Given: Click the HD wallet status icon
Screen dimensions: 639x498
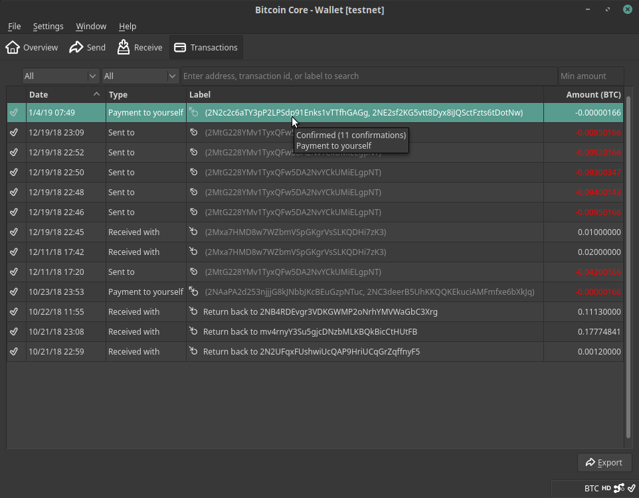Looking at the screenshot, I should point(606,488).
